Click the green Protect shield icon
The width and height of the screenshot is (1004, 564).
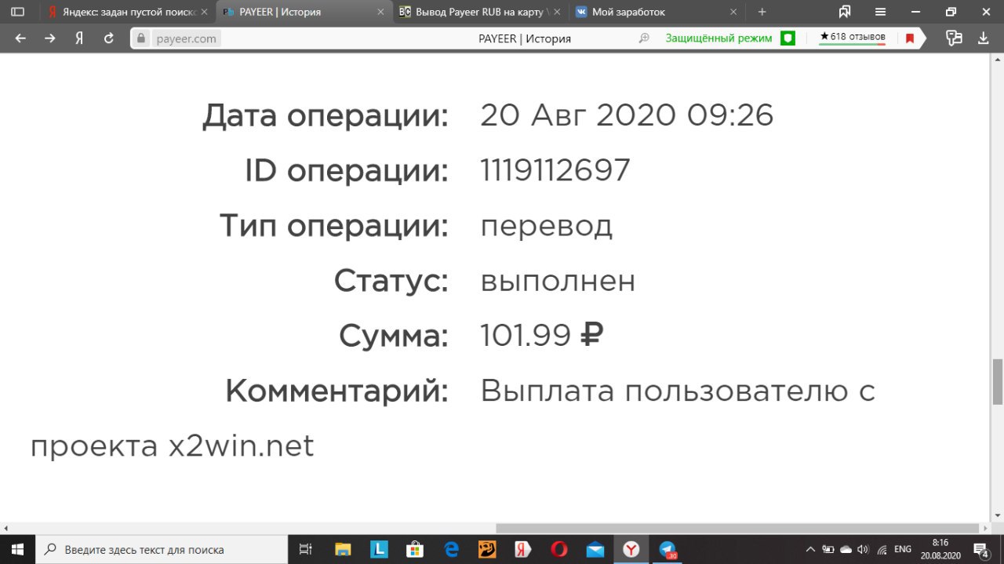click(788, 38)
